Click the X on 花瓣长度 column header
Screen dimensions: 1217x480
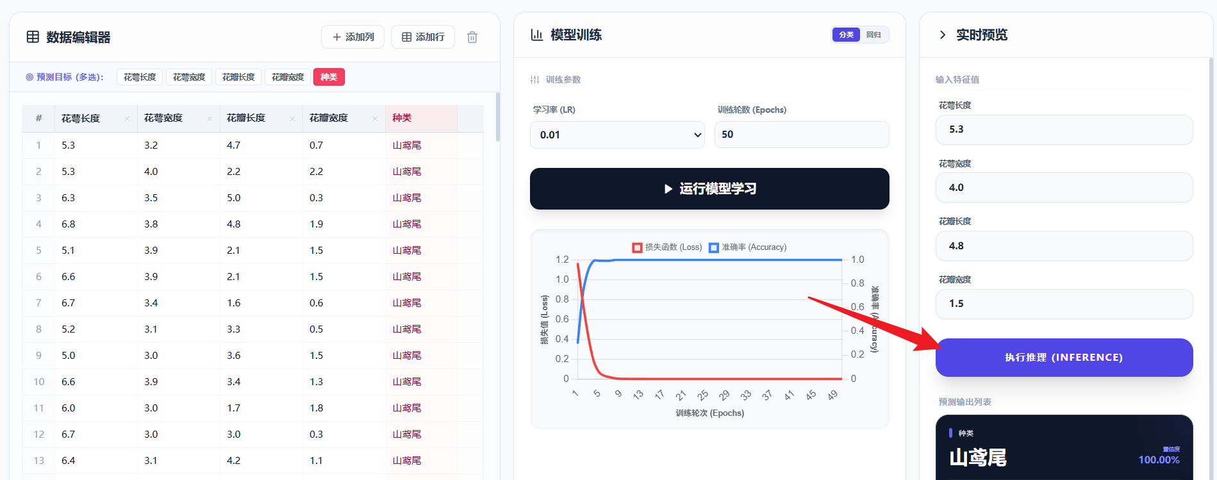pos(292,119)
